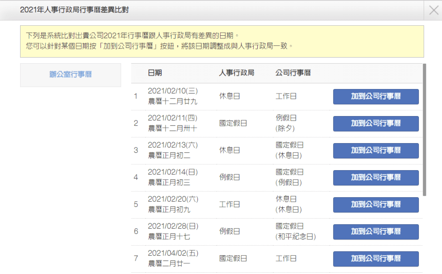Select the 2021/02/10(三) date cell
The height and width of the screenshot is (274, 442).
tap(173, 96)
